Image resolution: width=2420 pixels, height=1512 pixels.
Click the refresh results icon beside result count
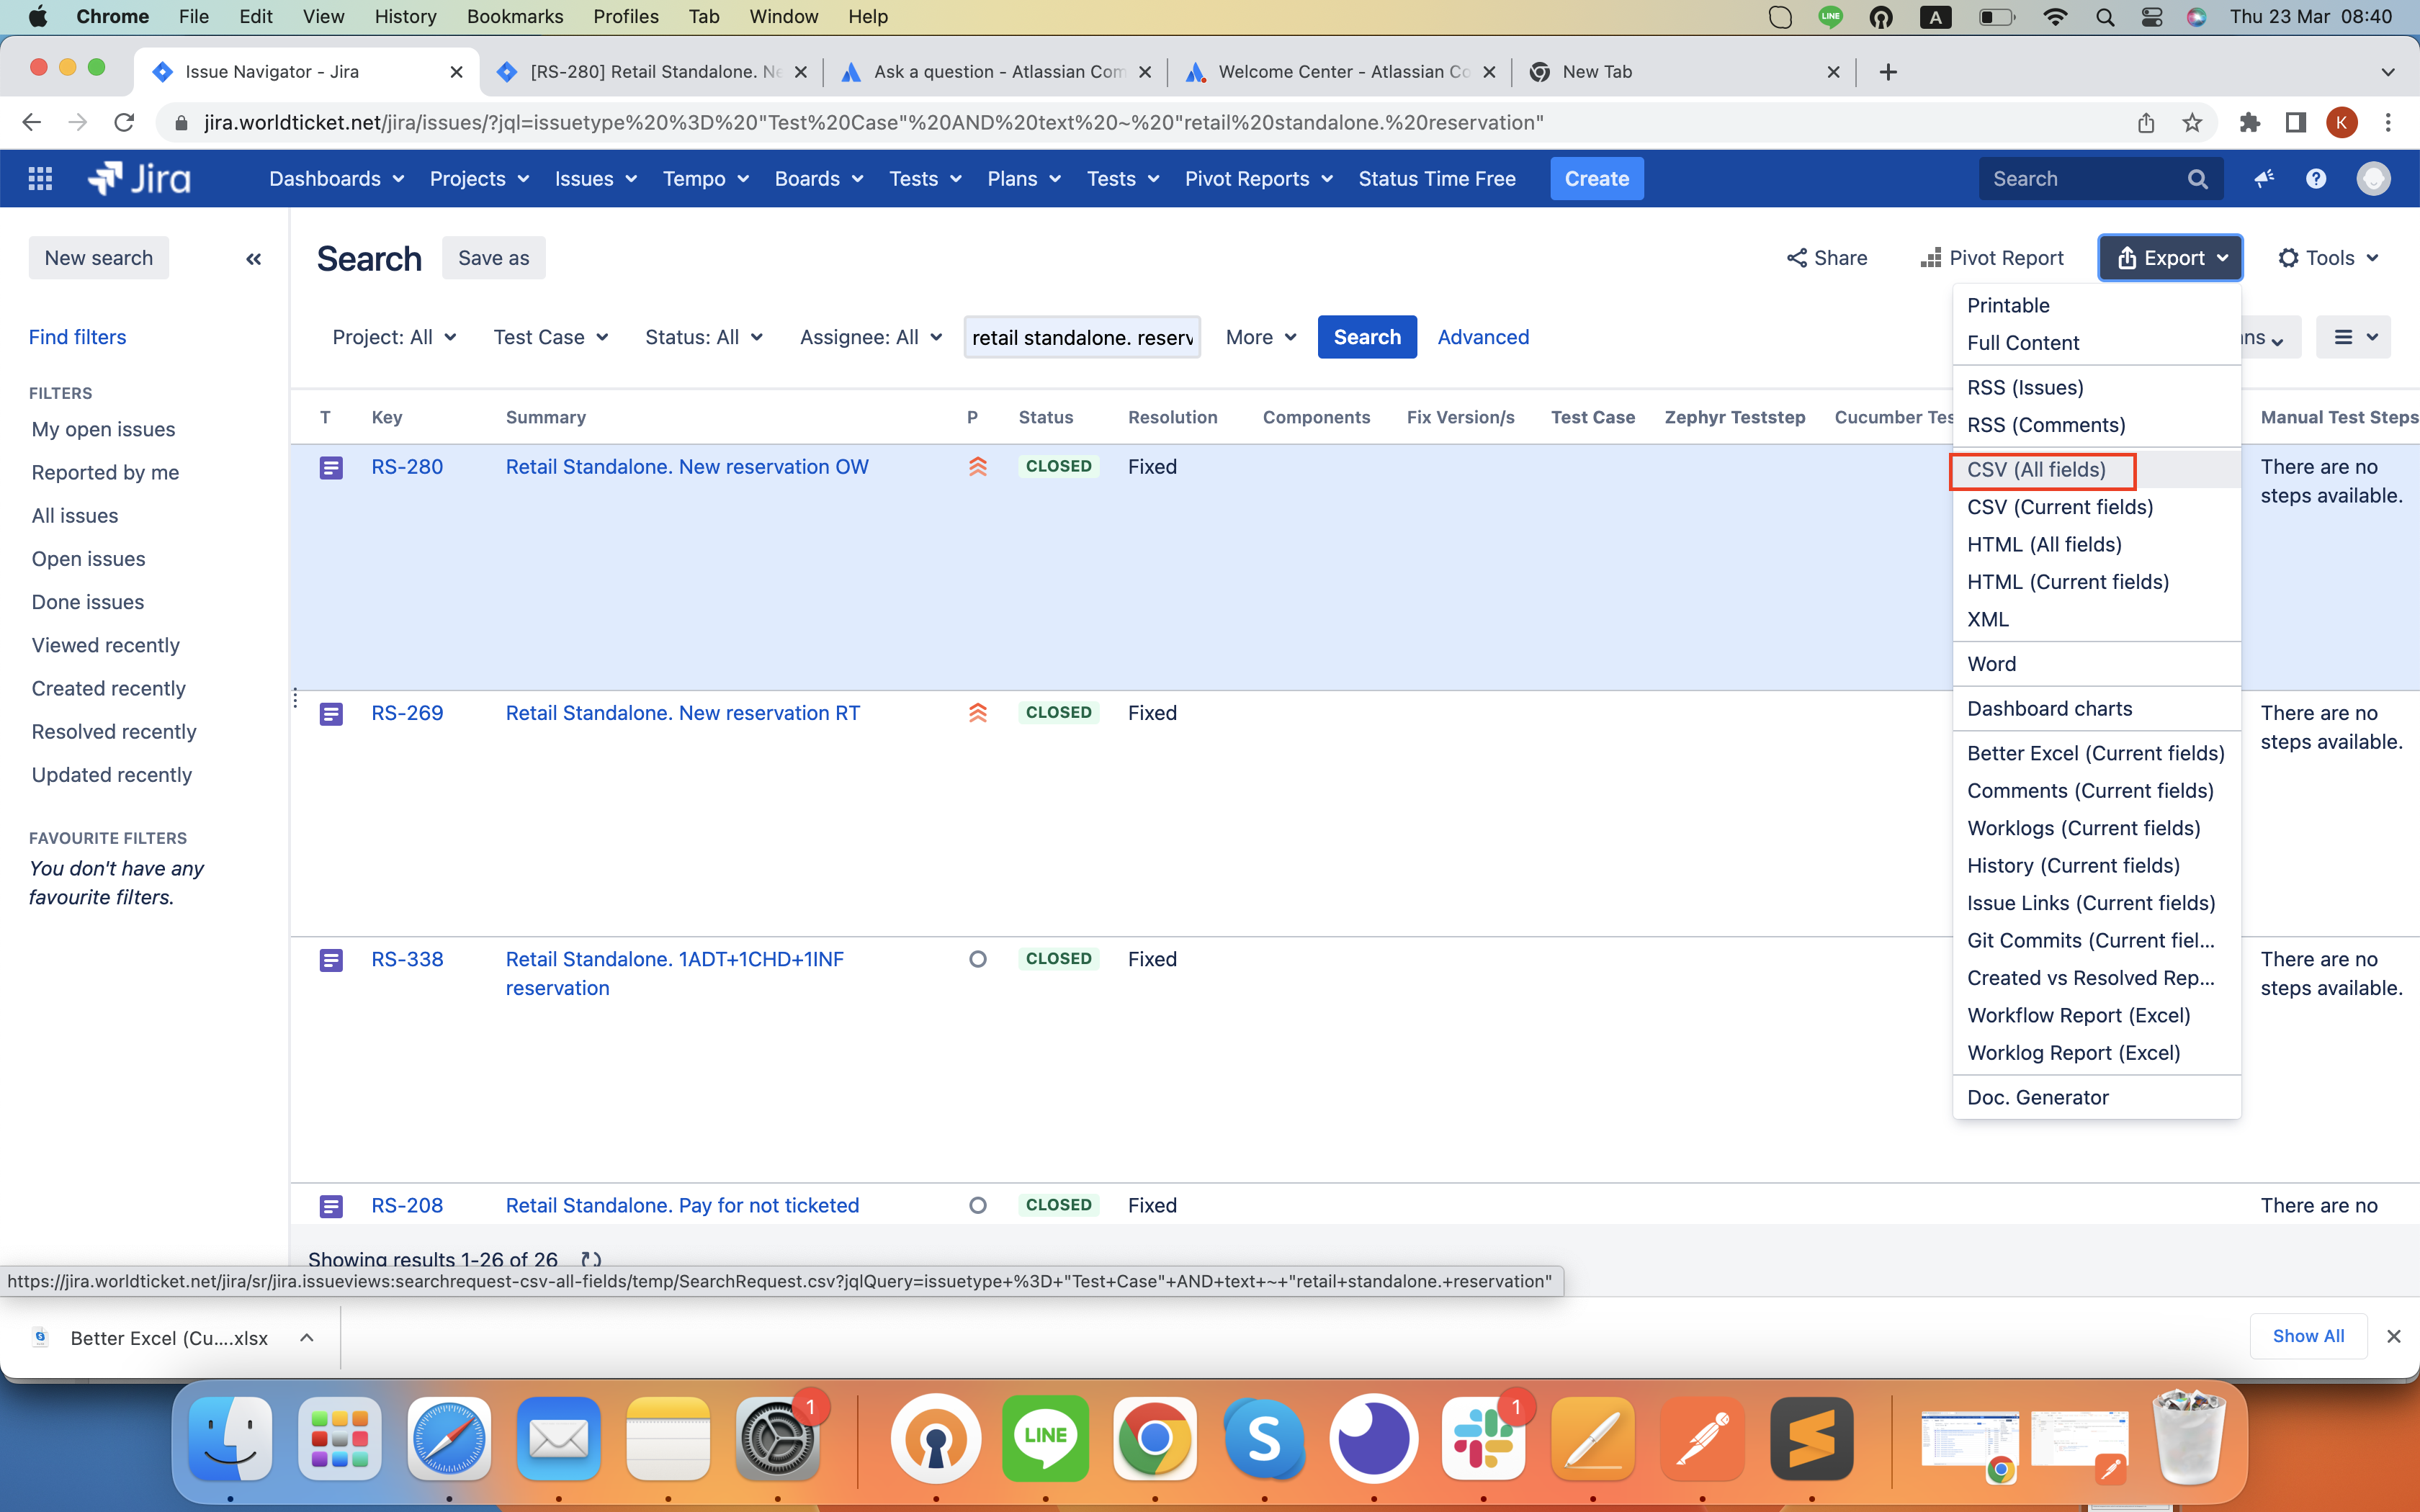tap(591, 1259)
